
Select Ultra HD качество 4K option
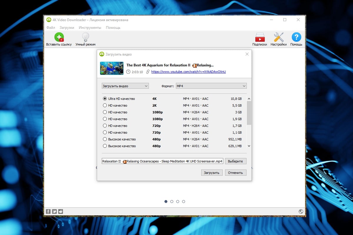point(105,99)
